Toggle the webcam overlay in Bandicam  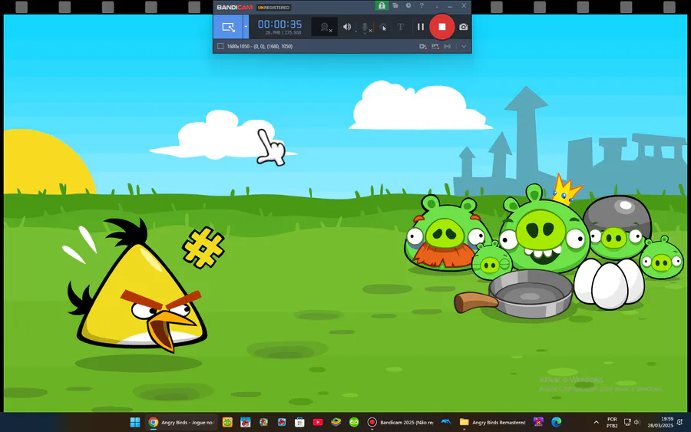tap(325, 27)
